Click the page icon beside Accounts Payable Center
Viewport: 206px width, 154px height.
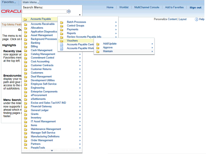pyautogui.click(x=61, y=45)
